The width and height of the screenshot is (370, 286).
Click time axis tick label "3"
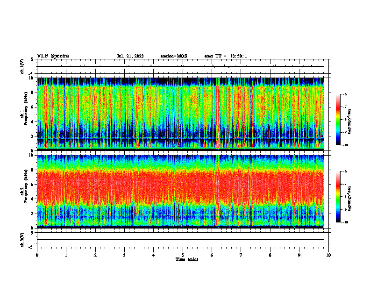click(124, 255)
